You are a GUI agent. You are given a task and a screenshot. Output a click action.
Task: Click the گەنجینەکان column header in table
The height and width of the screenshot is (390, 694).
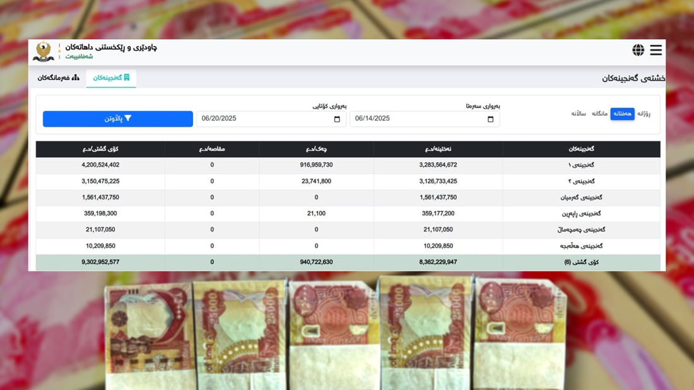coord(581,149)
